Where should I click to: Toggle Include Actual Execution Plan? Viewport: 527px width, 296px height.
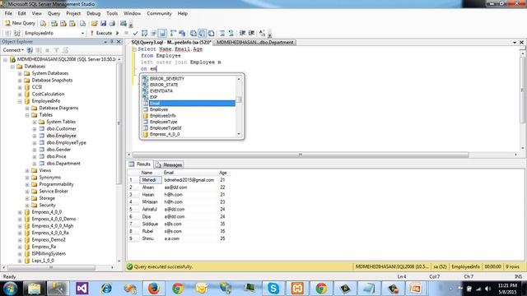[173, 33]
